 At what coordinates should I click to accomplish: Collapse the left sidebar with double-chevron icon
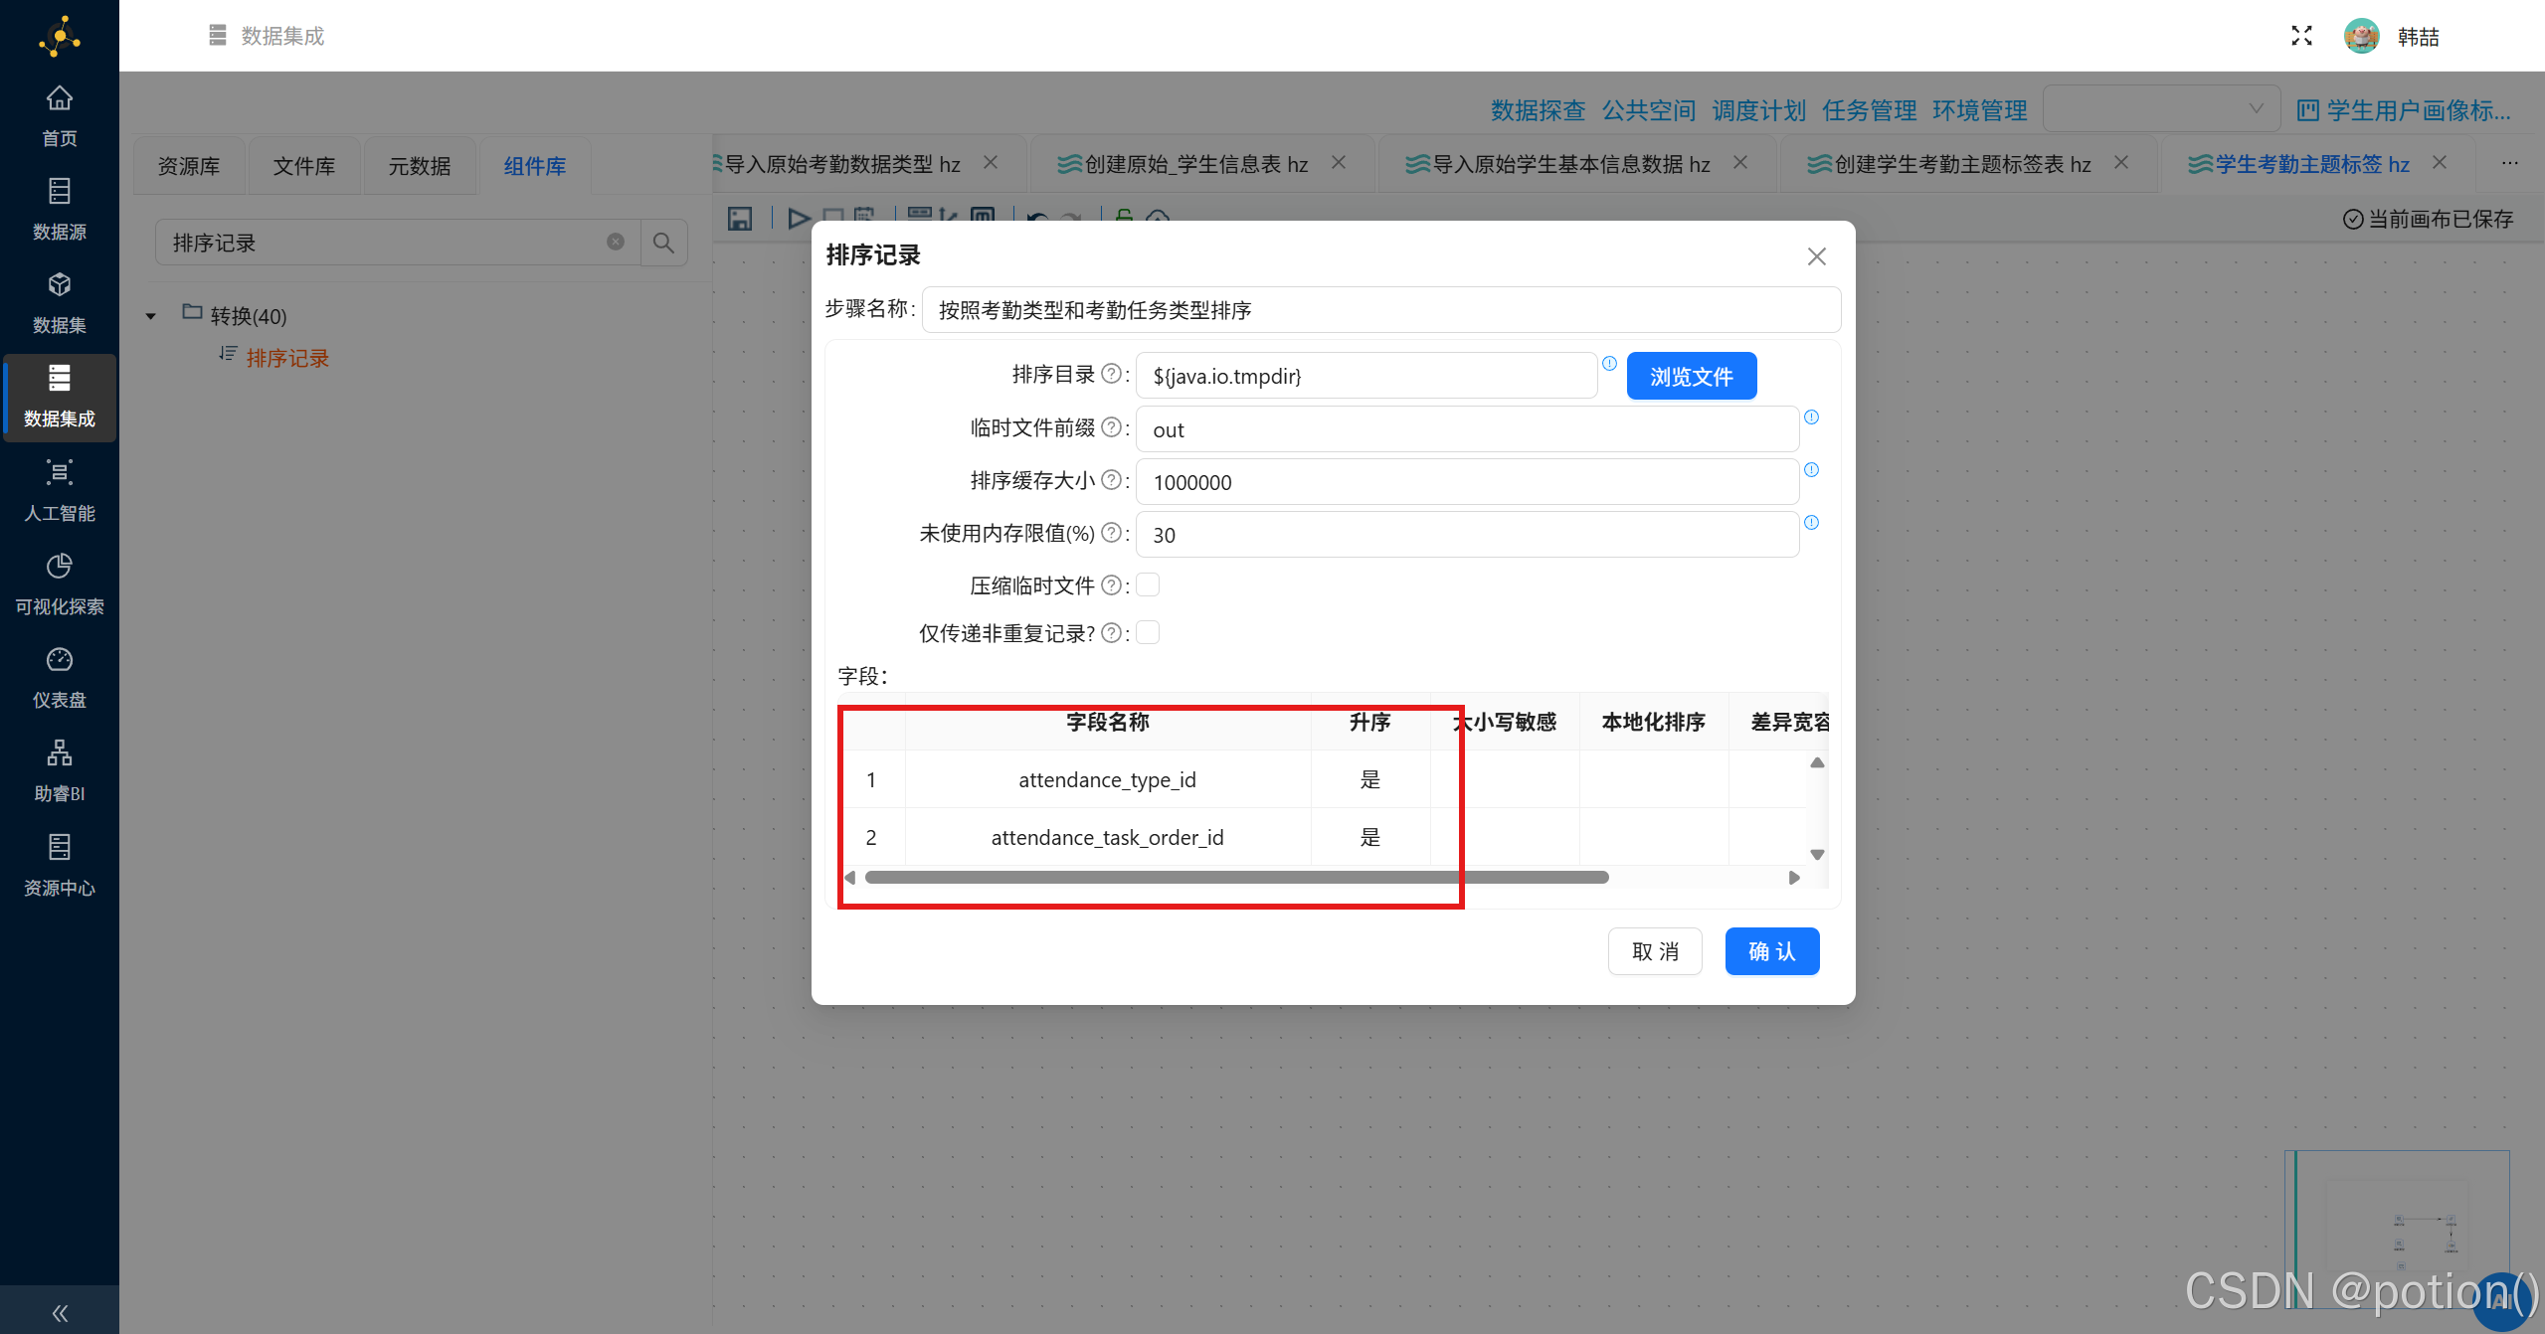click(x=60, y=1312)
